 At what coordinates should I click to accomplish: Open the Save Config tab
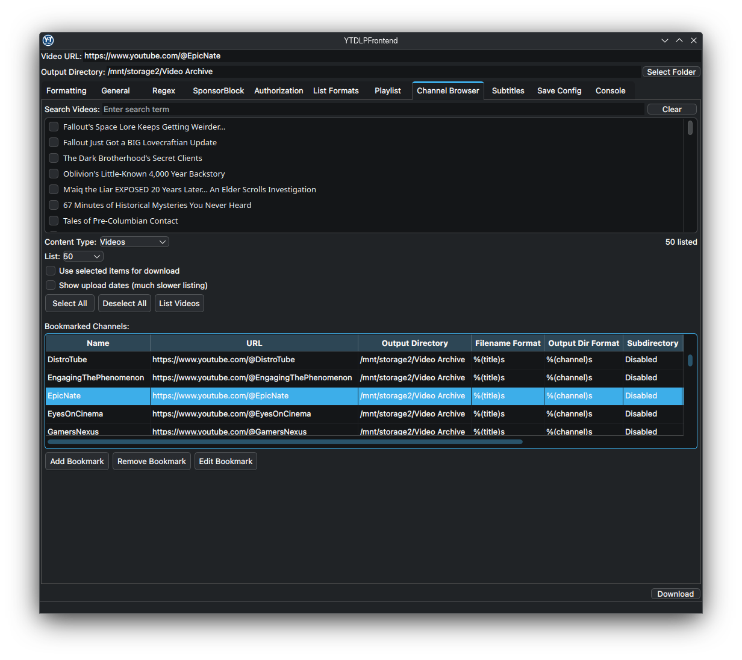(x=560, y=90)
